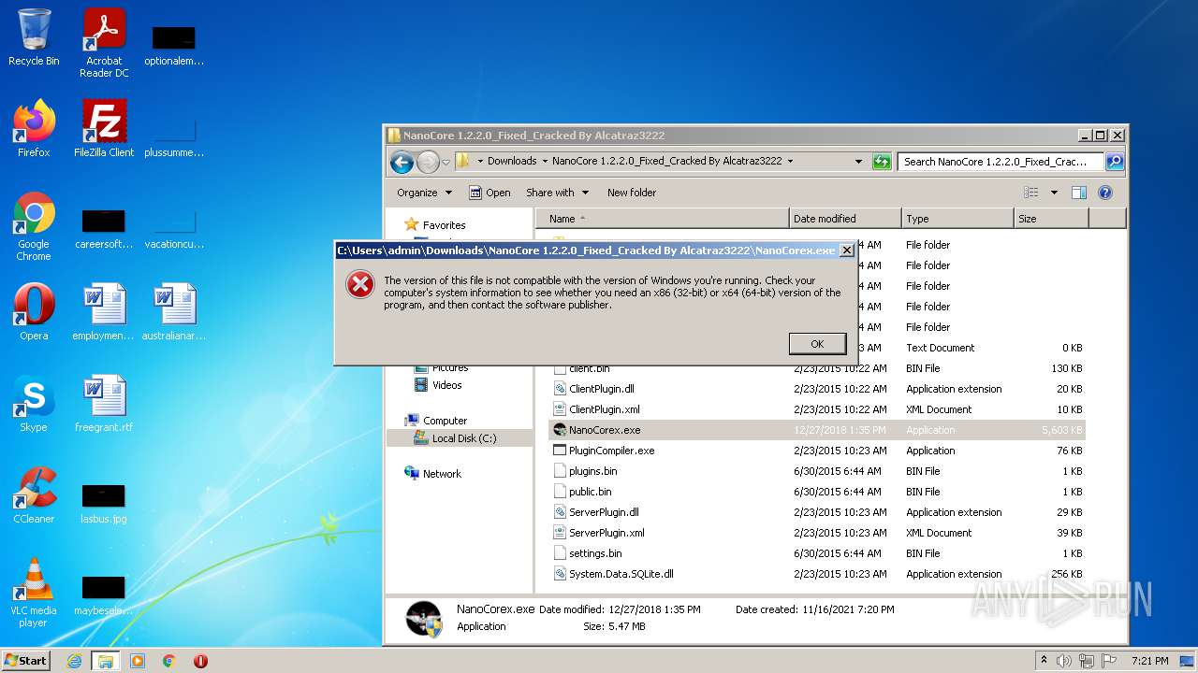
Task: Sort files by Name column
Action: pyautogui.click(x=662, y=219)
